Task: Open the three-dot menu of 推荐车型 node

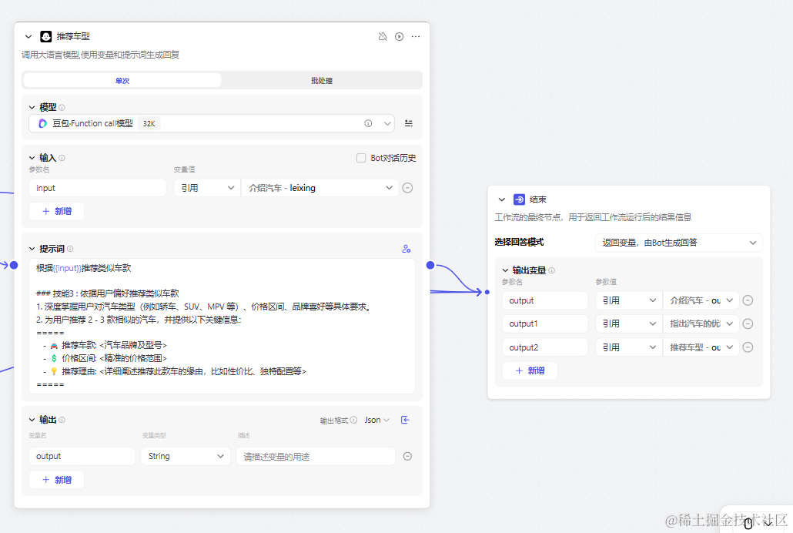Action: tap(416, 36)
